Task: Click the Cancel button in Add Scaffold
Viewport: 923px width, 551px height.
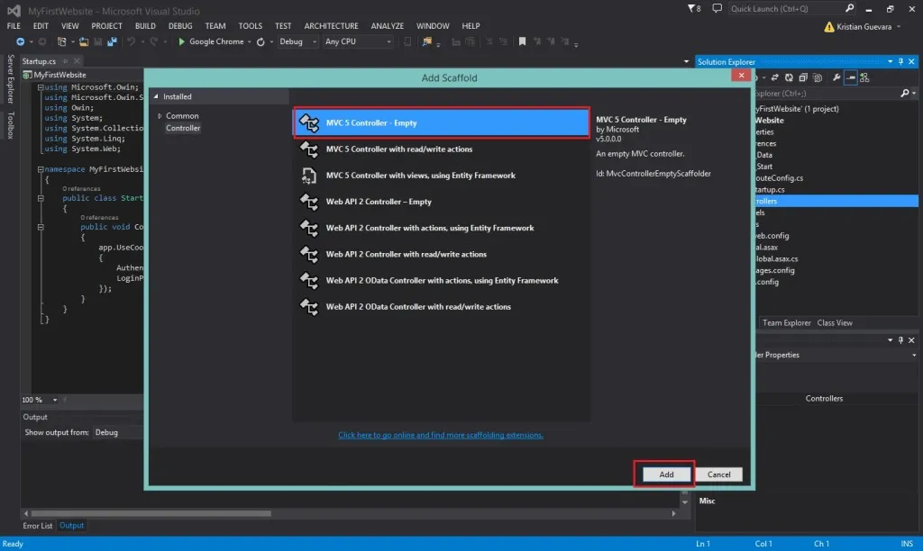Action: [718, 474]
